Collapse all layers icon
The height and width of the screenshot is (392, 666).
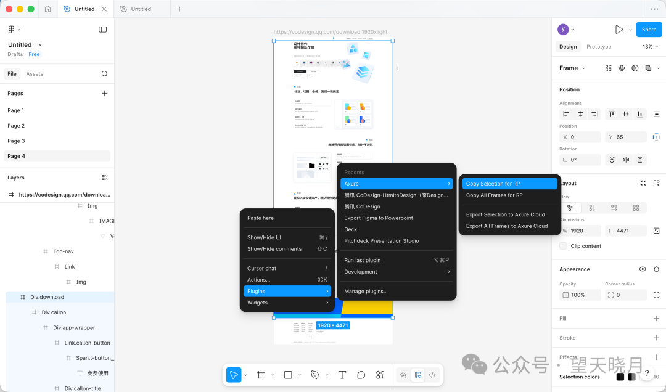click(104, 178)
